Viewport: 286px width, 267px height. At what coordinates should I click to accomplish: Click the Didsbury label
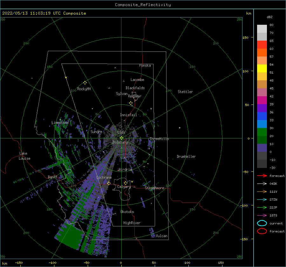point(120,142)
